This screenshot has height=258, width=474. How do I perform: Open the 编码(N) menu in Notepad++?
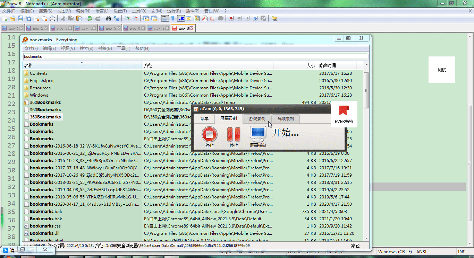(x=83, y=11)
